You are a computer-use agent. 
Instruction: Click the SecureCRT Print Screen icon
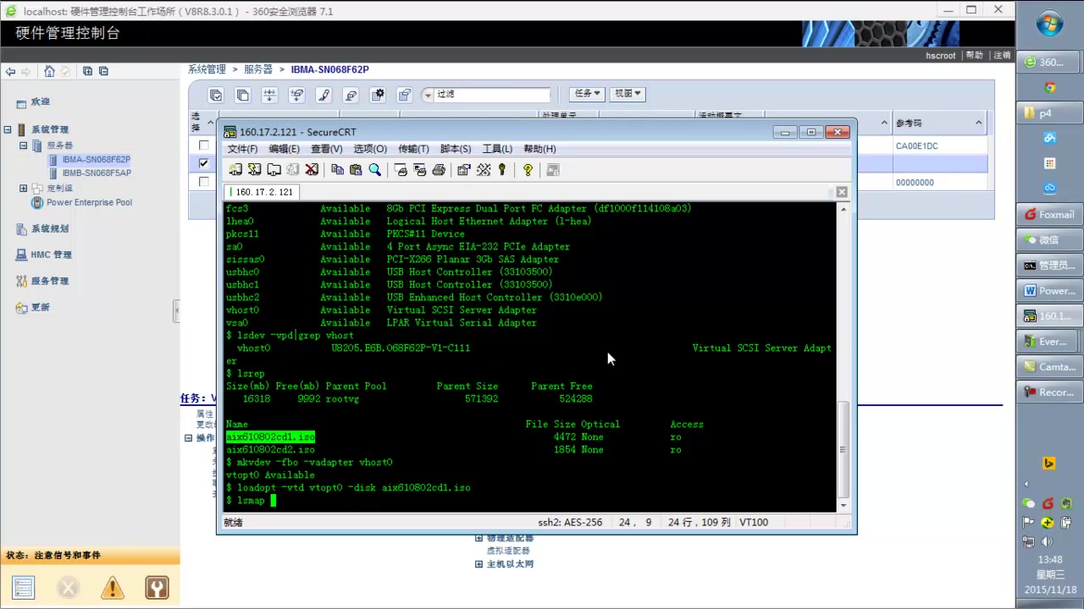tap(401, 170)
